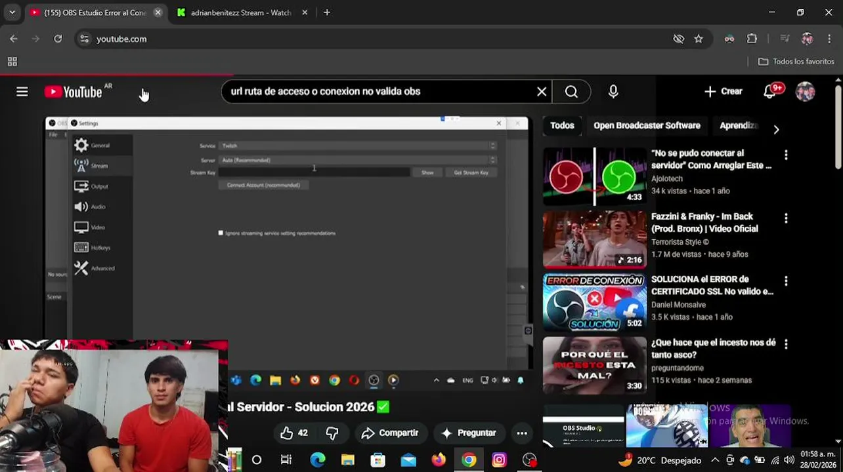
Task: Show more filter chips with right arrow
Action: [776, 130]
